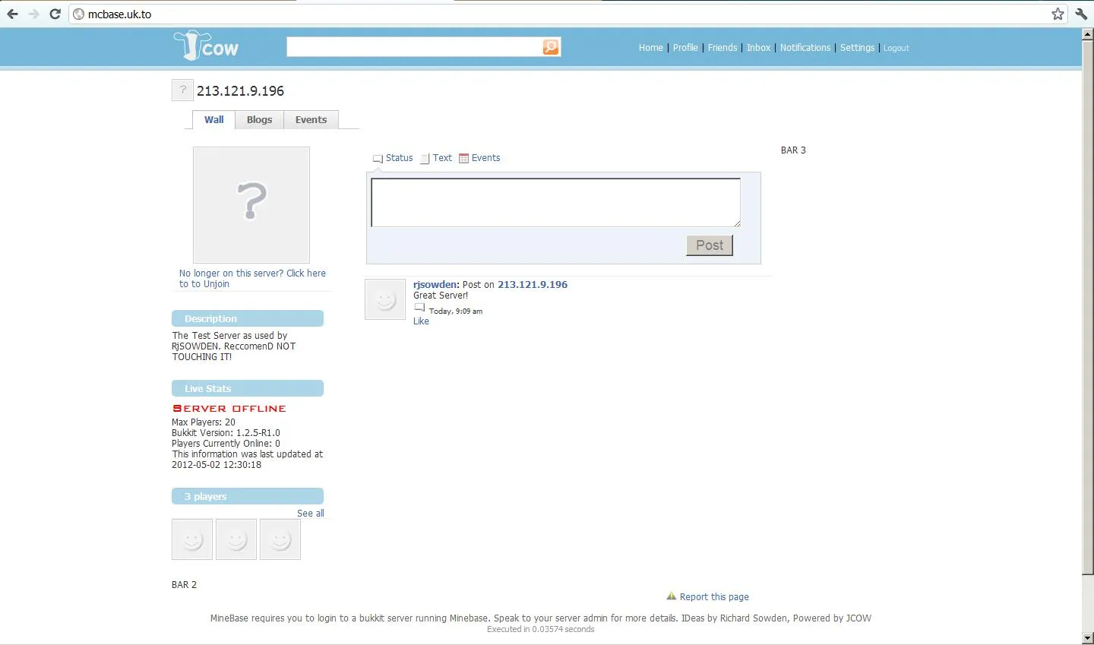Click the warning icon beside Report this page

point(671,596)
